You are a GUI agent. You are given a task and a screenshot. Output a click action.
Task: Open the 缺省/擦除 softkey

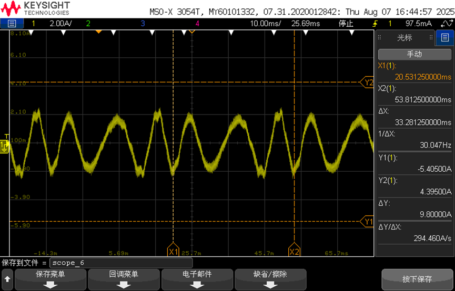(270, 279)
